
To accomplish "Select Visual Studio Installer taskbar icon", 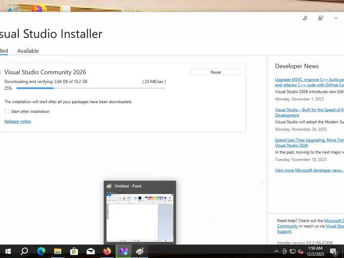I will pyautogui.click(x=124, y=251).
